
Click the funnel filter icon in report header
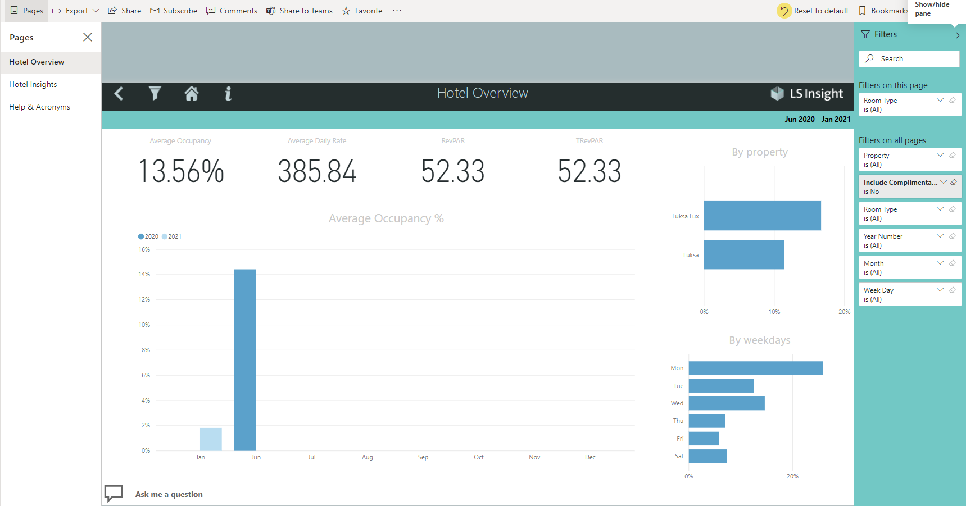point(155,94)
